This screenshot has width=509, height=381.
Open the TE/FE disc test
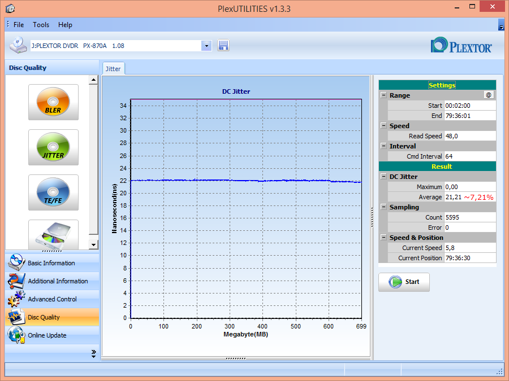tap(53, 192)
